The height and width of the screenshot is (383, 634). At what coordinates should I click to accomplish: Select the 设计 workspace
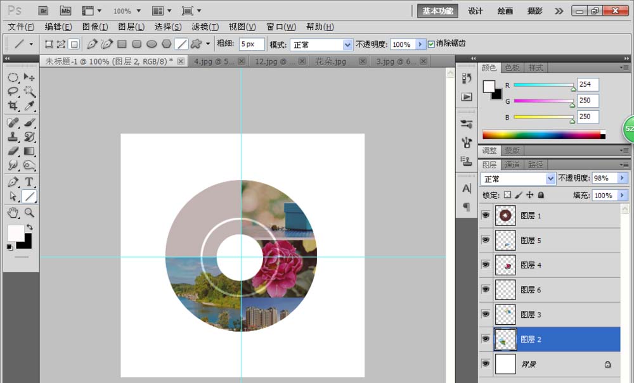475,11
